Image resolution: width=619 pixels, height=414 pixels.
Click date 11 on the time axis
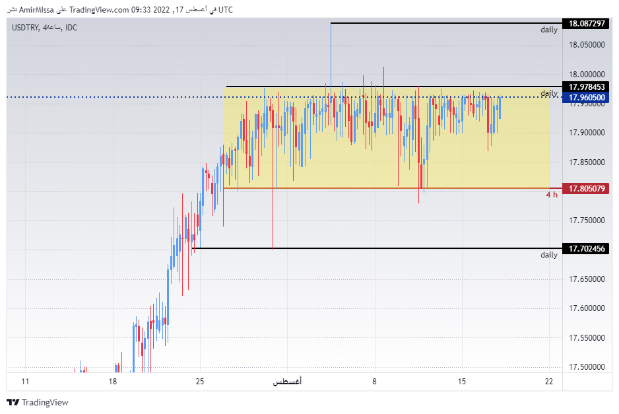tap(25, 382)
